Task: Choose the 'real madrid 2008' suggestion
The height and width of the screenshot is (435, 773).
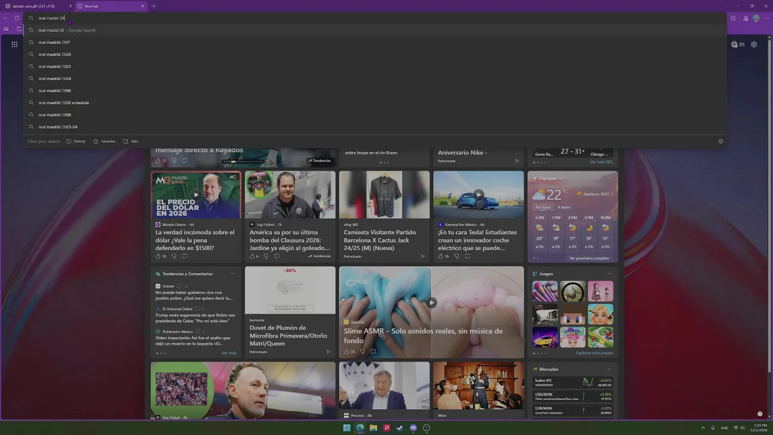Action: click(374, 115)
